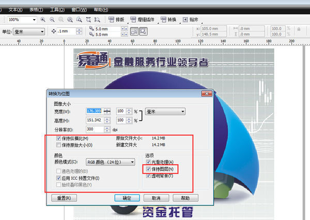Open the 窗口(W) menu
310x220 pixels.
(x=79, y=9)
